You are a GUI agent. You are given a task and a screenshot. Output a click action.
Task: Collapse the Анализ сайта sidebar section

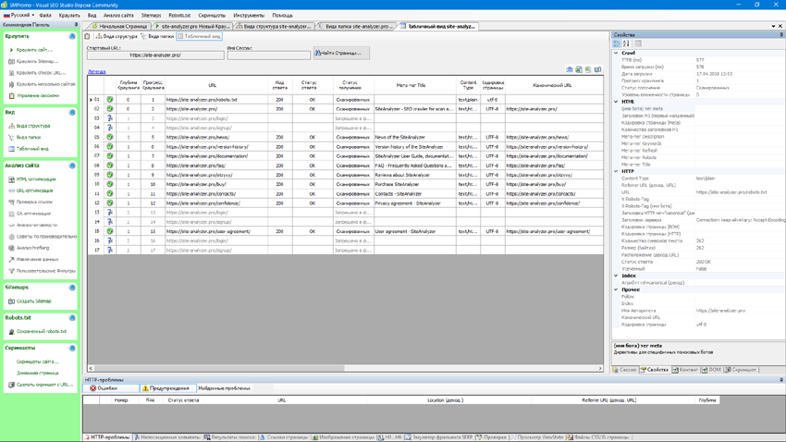pyautogui.click(x=72, y=166)
